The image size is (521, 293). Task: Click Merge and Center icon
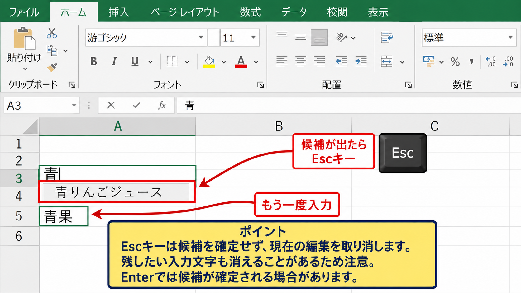tap(386, 61)
